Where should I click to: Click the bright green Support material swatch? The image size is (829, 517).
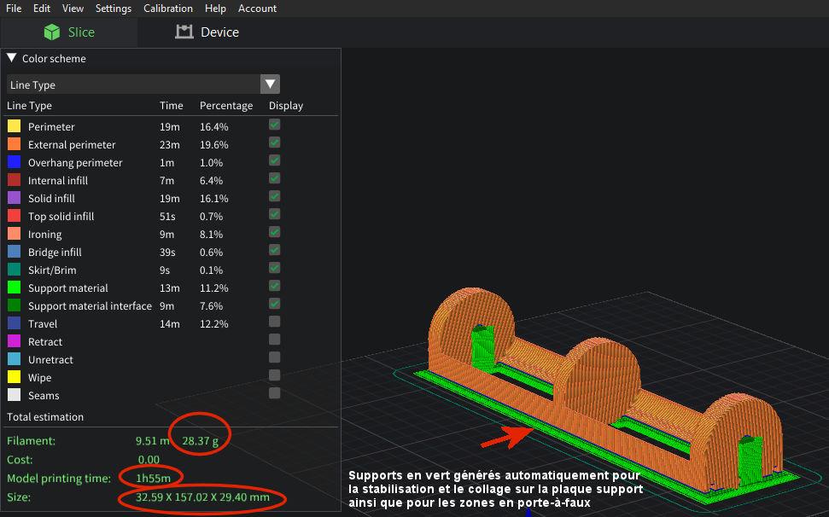[14, 288]
